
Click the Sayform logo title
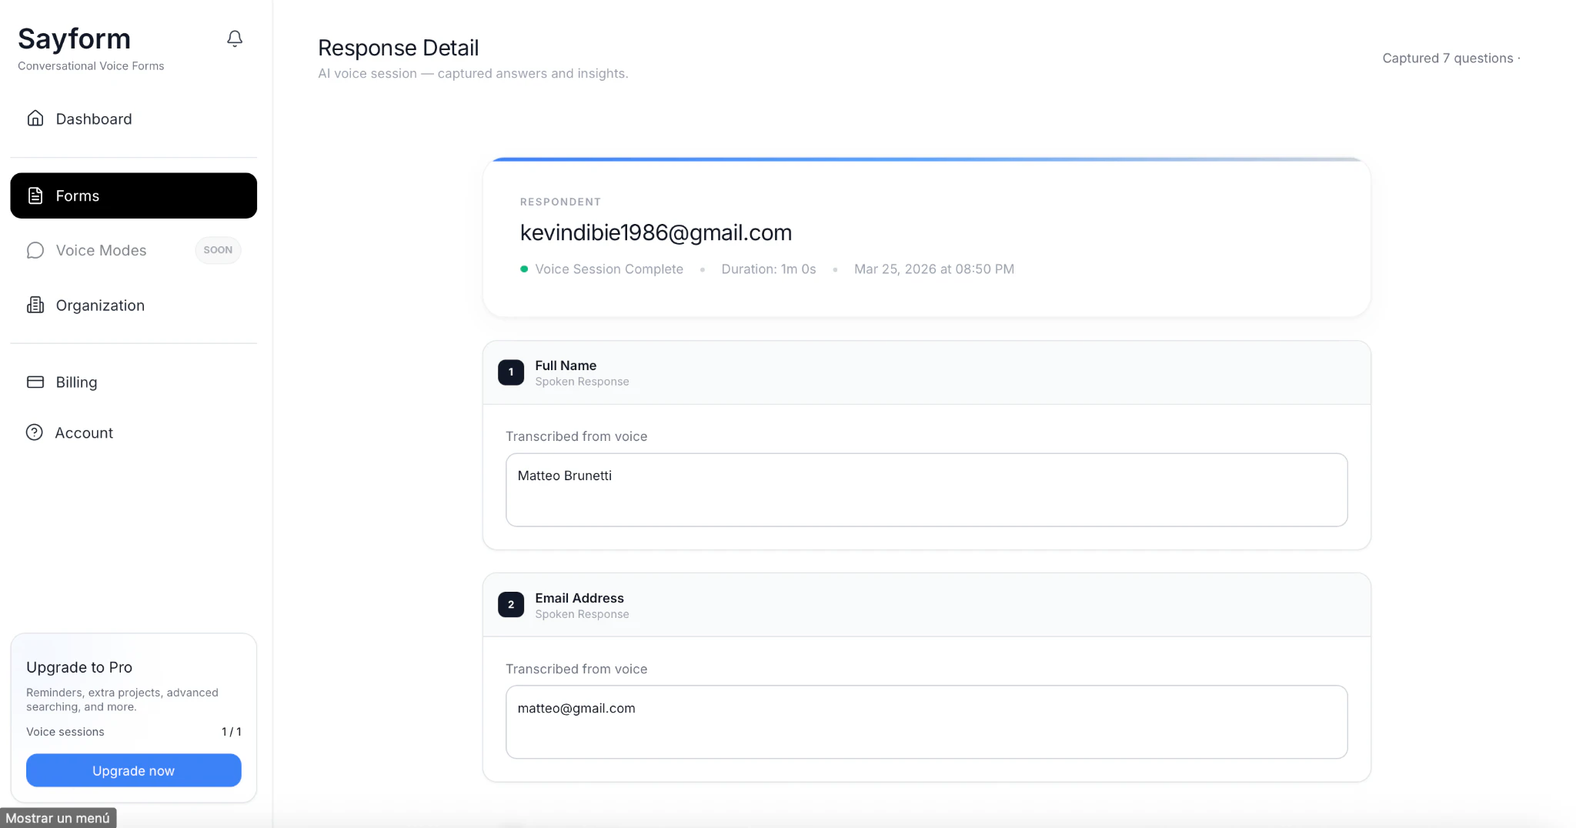[75, 38]
